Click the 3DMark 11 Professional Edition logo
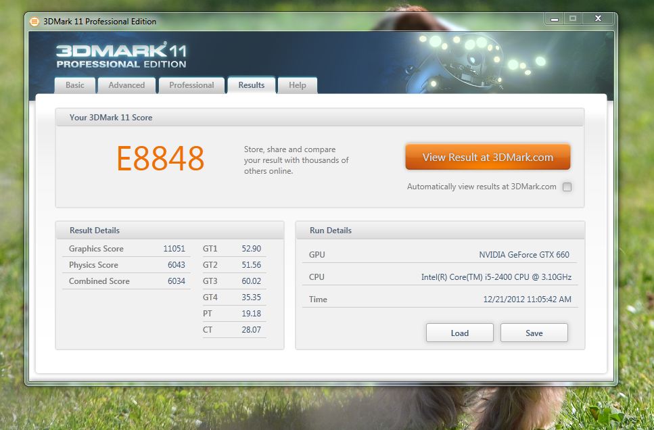The image size is (654, 430). click(x=121, y=55)
